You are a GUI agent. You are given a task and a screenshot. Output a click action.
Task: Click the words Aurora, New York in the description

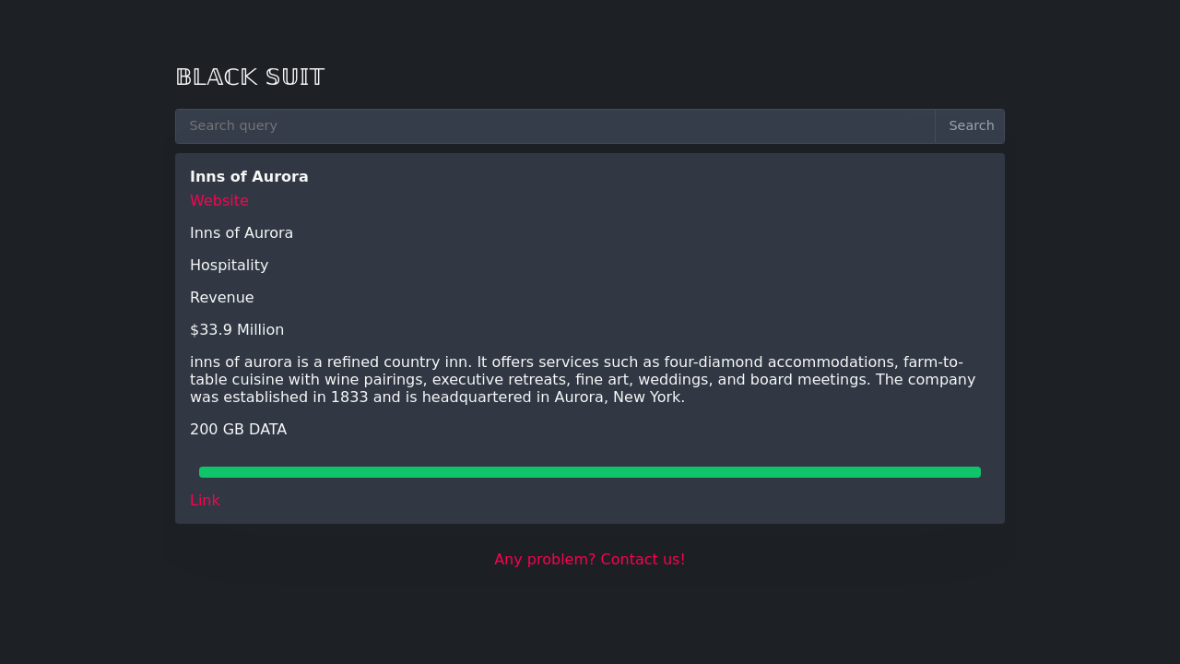point(619,397)
